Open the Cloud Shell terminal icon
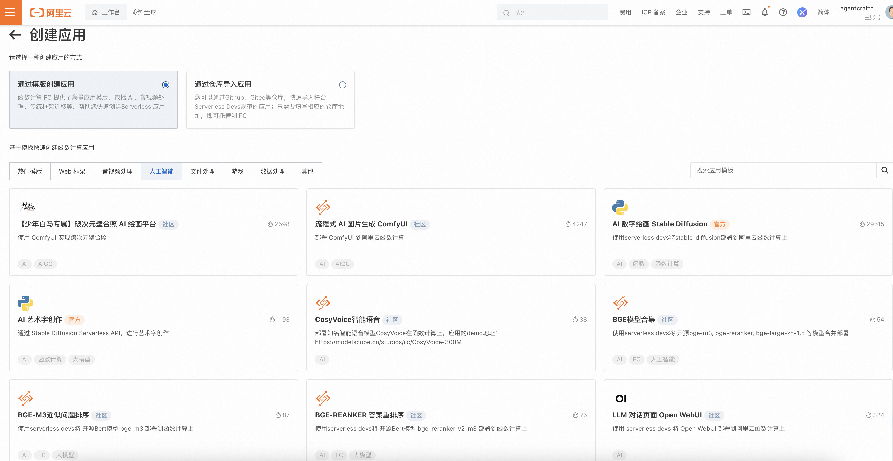Screen dimensions: 893x461 coord(747,12)
